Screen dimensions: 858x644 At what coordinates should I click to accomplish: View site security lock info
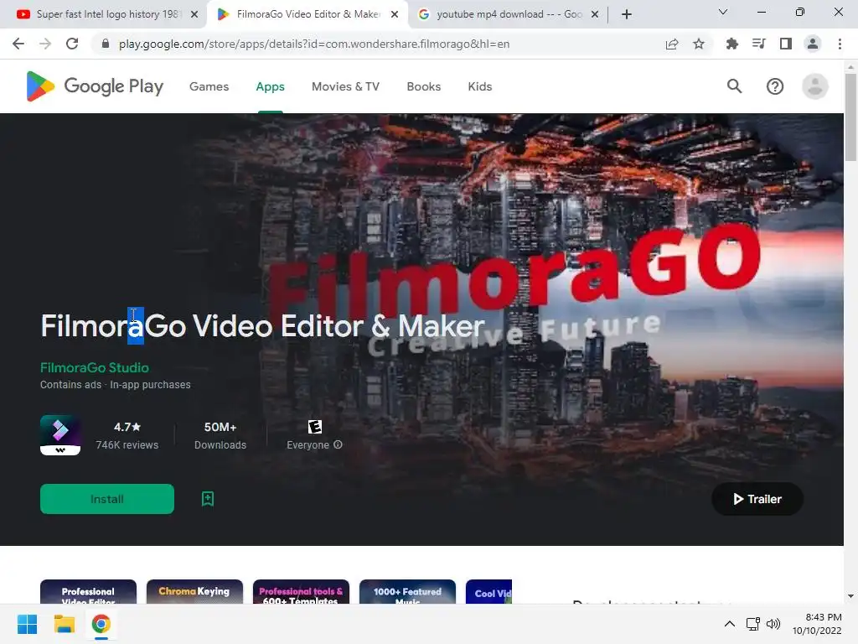pyautogui.click(x=106, y=44)
